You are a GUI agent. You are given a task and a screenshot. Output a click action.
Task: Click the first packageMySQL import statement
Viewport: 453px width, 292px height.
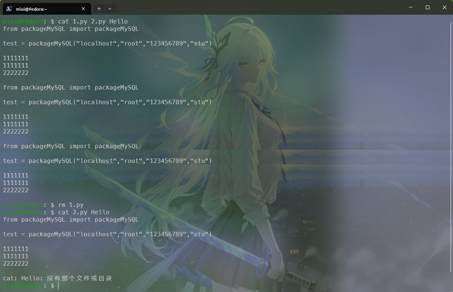(x=71, y=29)
